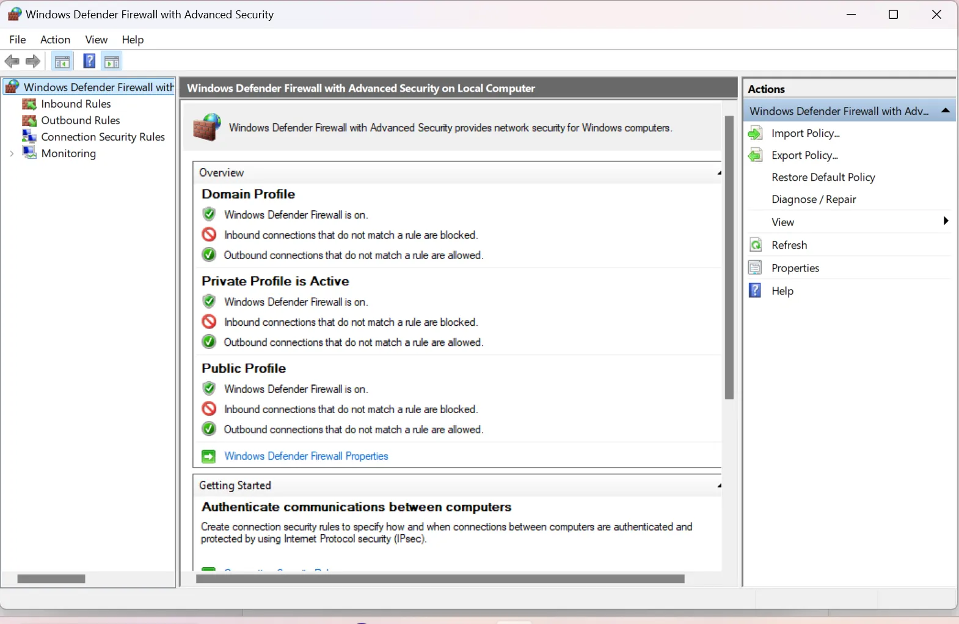Expand the Monitoring tree node
The height and width of the screenshot is (624, 959).
12,154
